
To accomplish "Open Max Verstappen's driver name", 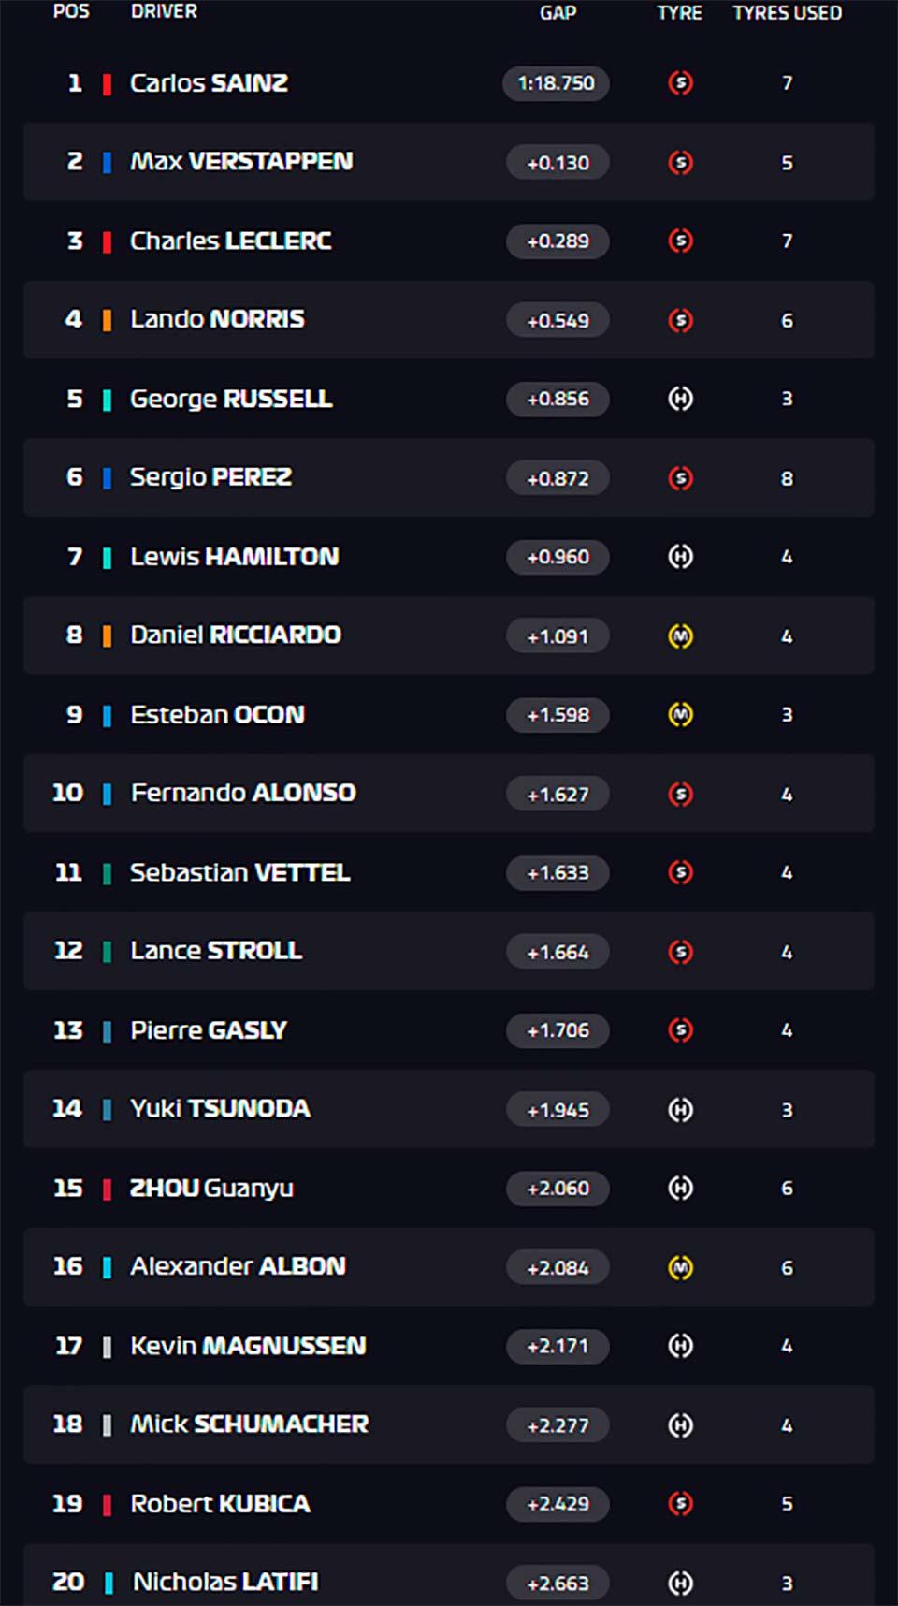I will [241, 161].
